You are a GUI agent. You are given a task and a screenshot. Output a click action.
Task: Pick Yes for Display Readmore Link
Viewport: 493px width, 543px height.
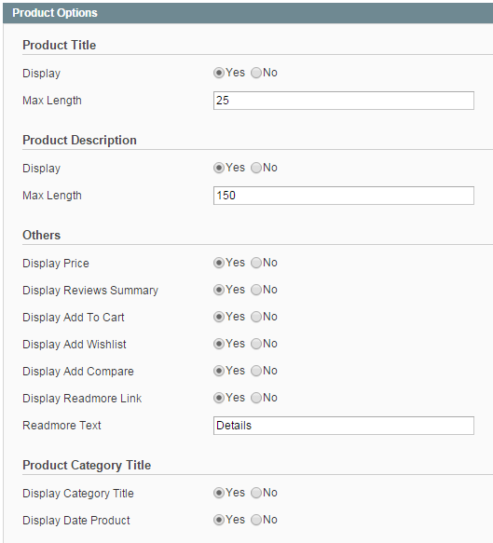(x=219, y=398)
